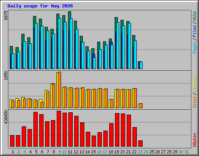Click the 6875 hits axis value

click(x=6, y=15)
